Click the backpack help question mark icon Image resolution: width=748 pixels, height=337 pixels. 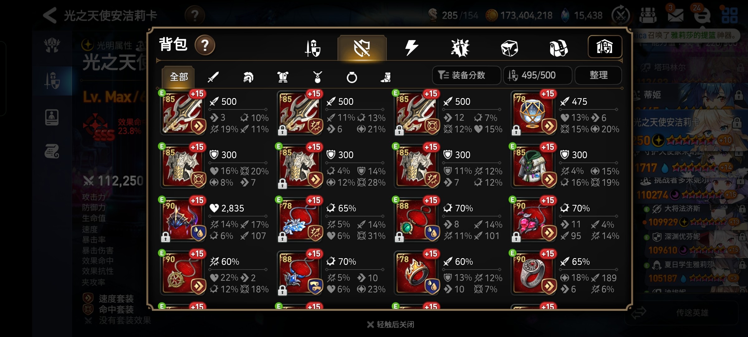(x=205, y=45)
